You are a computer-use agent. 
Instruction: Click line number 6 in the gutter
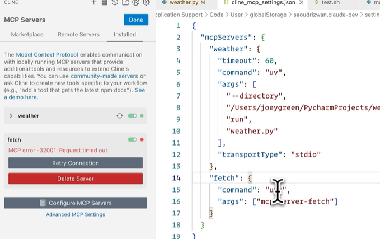[x=179, y=85]
